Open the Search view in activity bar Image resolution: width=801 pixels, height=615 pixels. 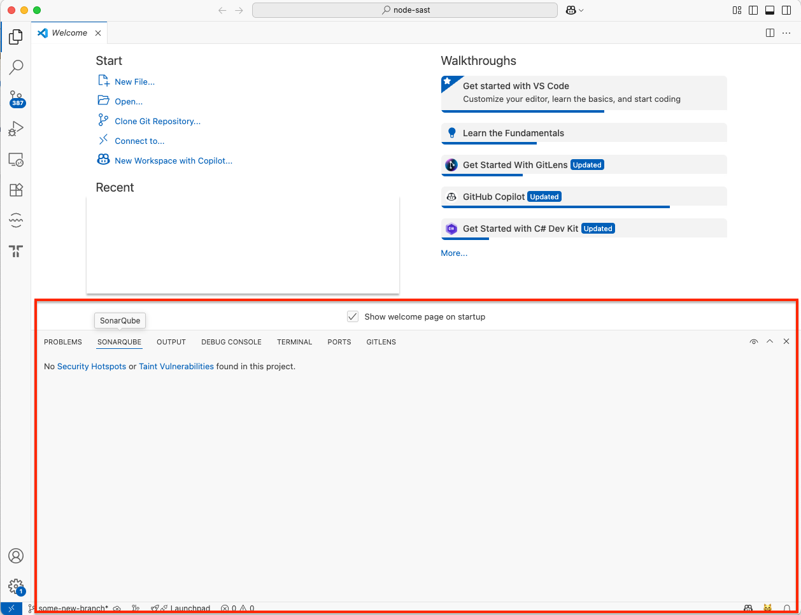(16, 67)
